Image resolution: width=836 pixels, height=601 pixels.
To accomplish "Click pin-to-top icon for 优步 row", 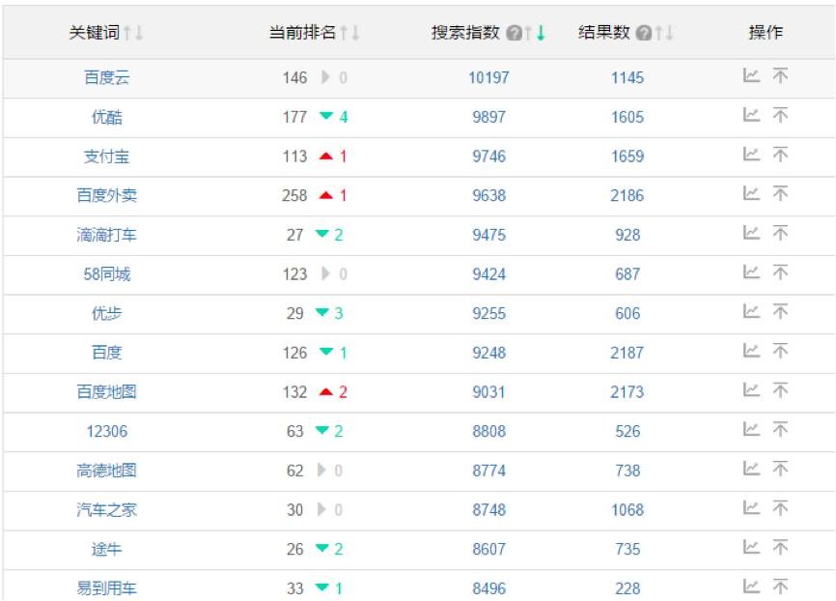I will tap(780, 311).
